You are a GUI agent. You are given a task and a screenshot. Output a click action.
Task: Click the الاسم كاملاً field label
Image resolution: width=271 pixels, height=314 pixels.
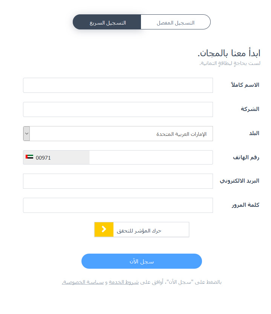coord(245,85)
